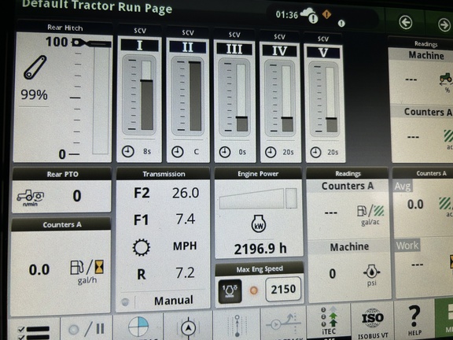
Task: Open the cloud sync warning icon
Action: click(x=309, y=15)
